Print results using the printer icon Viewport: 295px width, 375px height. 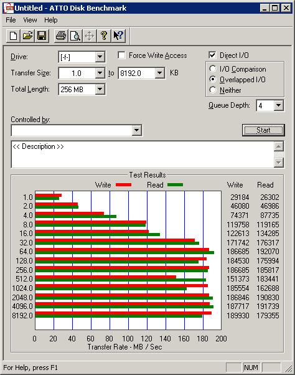(61, 36)
